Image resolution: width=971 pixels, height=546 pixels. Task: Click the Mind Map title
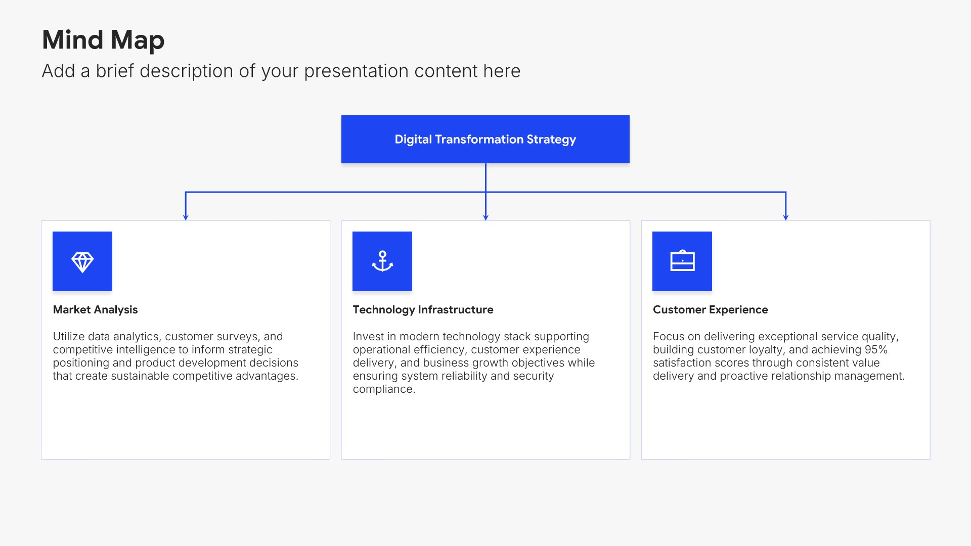tap(103, 40)
